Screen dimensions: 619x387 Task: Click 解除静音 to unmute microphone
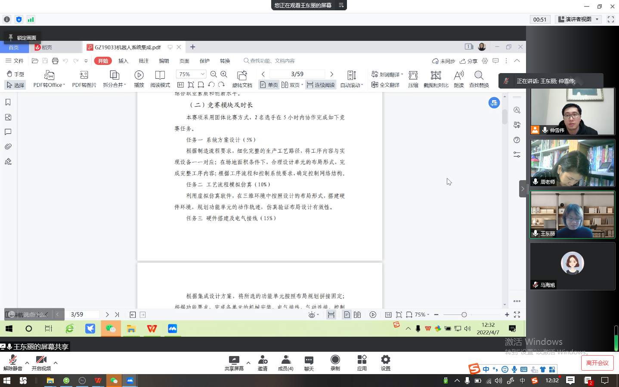(12, 363)
